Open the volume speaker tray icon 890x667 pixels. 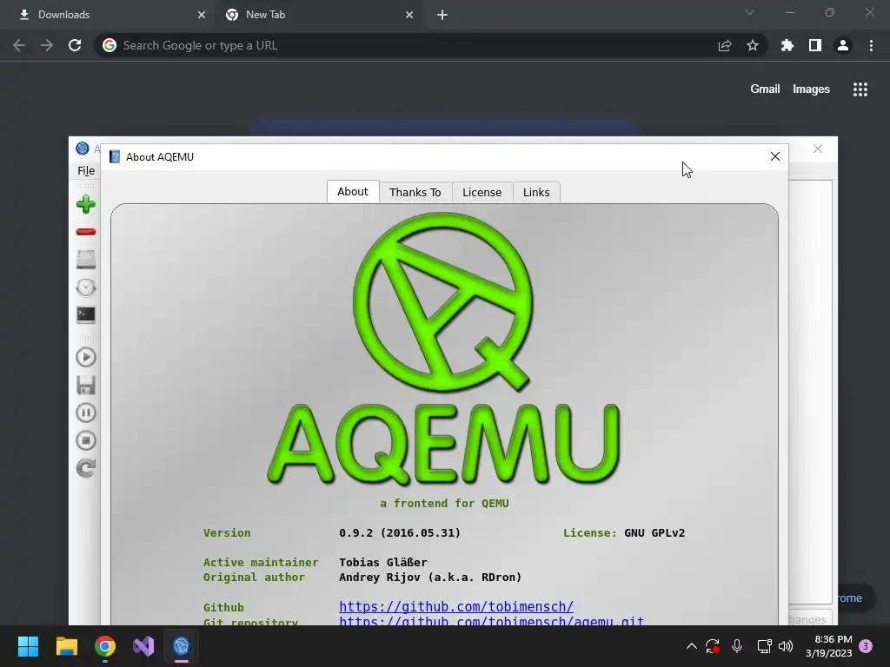[x=786, y=646]
